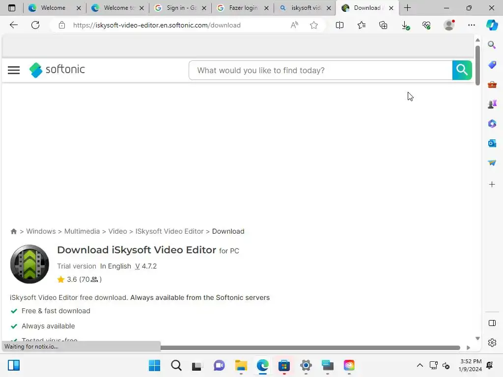This screenshot has height=377, width=503.
Task: Close the Sign in Google tab
Action: (x=204, y=8)
